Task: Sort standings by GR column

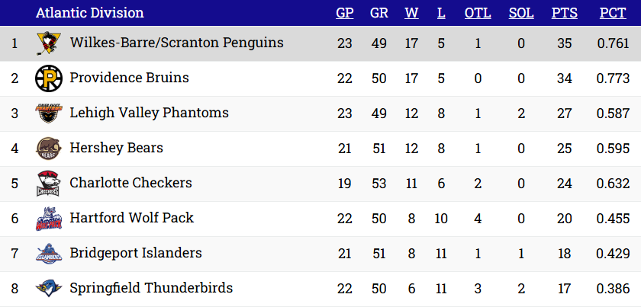Action: [378, 13]
